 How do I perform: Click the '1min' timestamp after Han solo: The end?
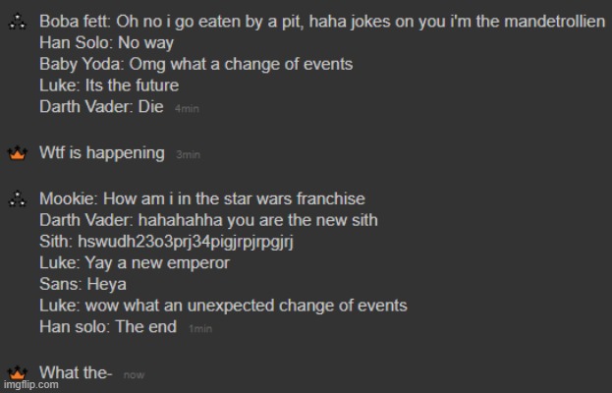click(x=200, y=329)
